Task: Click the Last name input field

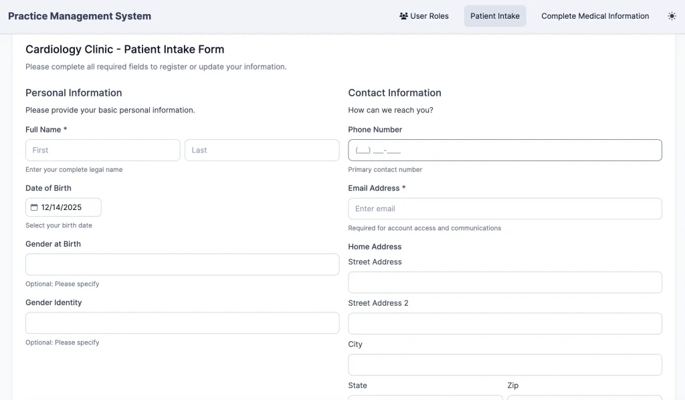Action: coord(262,150)
